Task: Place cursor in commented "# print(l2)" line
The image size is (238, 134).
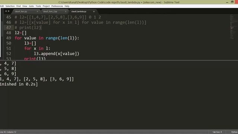Action: point(28,28)
